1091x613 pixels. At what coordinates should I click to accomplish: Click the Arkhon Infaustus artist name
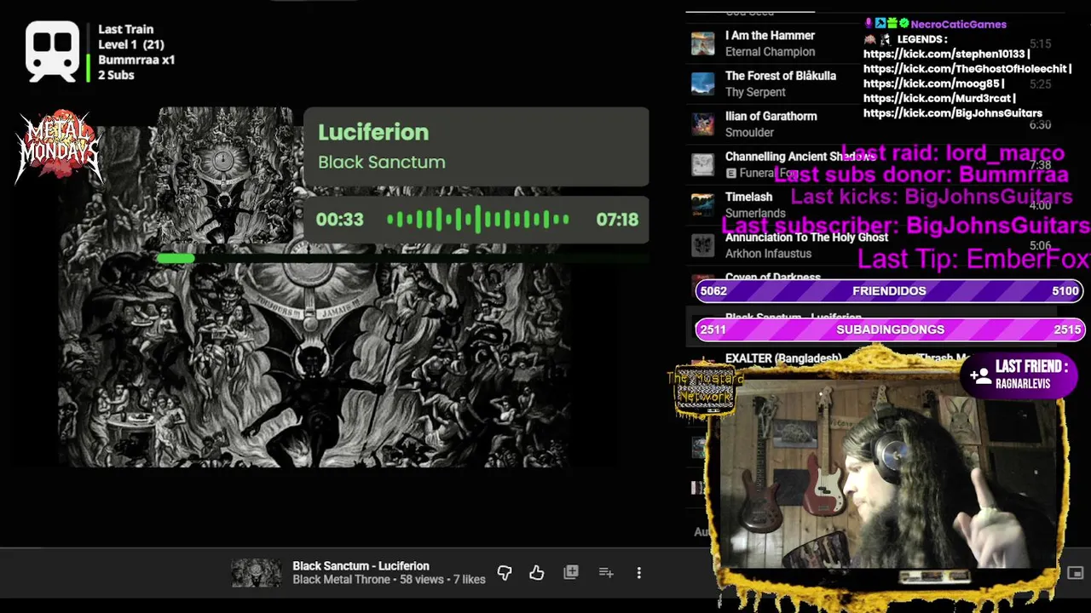point(768,254)
